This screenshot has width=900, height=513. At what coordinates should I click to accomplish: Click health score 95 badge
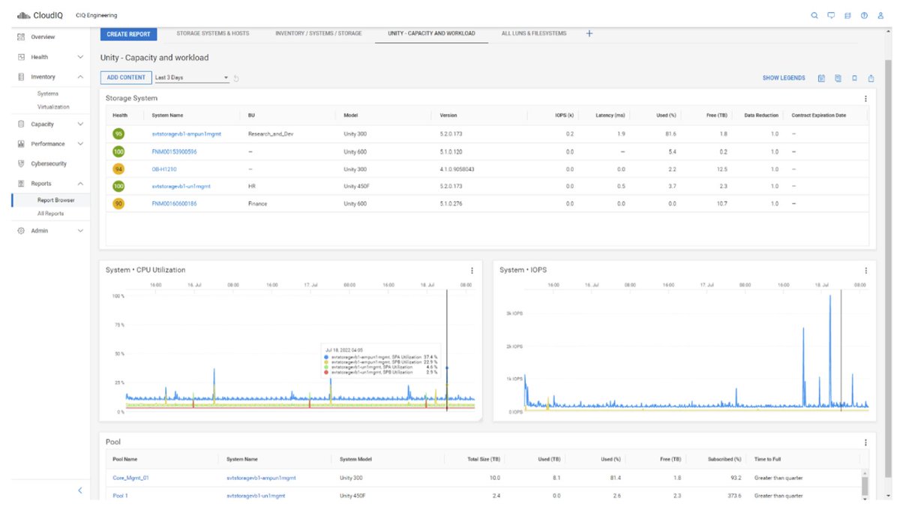pyautogui.click(x=118, y=133)
